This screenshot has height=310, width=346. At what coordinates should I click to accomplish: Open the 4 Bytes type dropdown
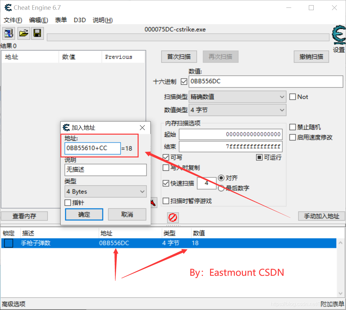105,192
